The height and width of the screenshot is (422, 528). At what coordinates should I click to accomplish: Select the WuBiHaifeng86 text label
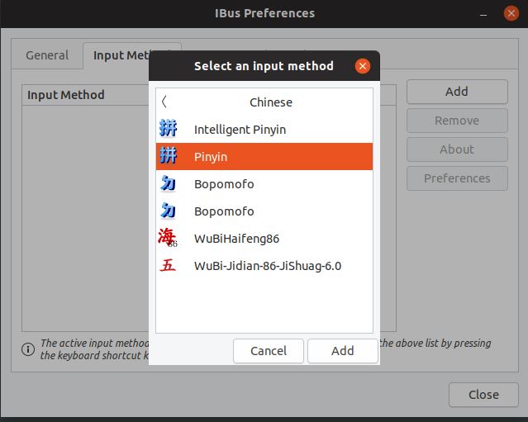coord(236,239)
